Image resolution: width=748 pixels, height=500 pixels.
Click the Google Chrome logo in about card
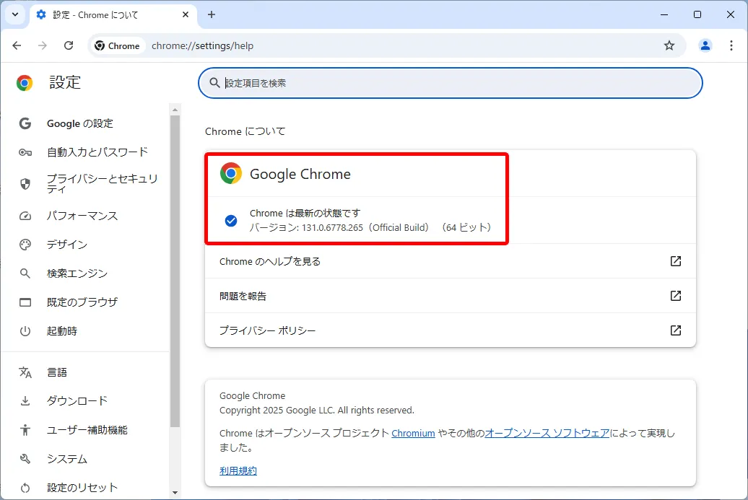(x=231, y=173)
